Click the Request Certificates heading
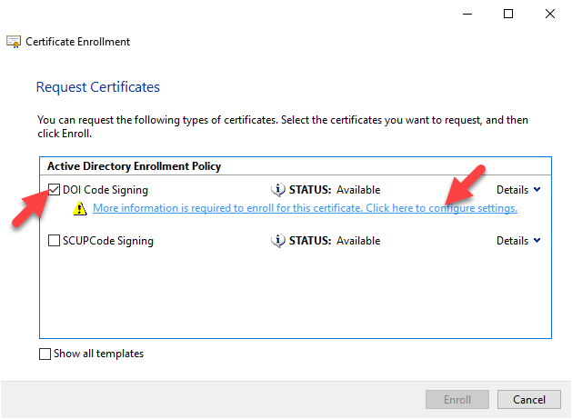 pyautogui.click(x=97, y=87)
